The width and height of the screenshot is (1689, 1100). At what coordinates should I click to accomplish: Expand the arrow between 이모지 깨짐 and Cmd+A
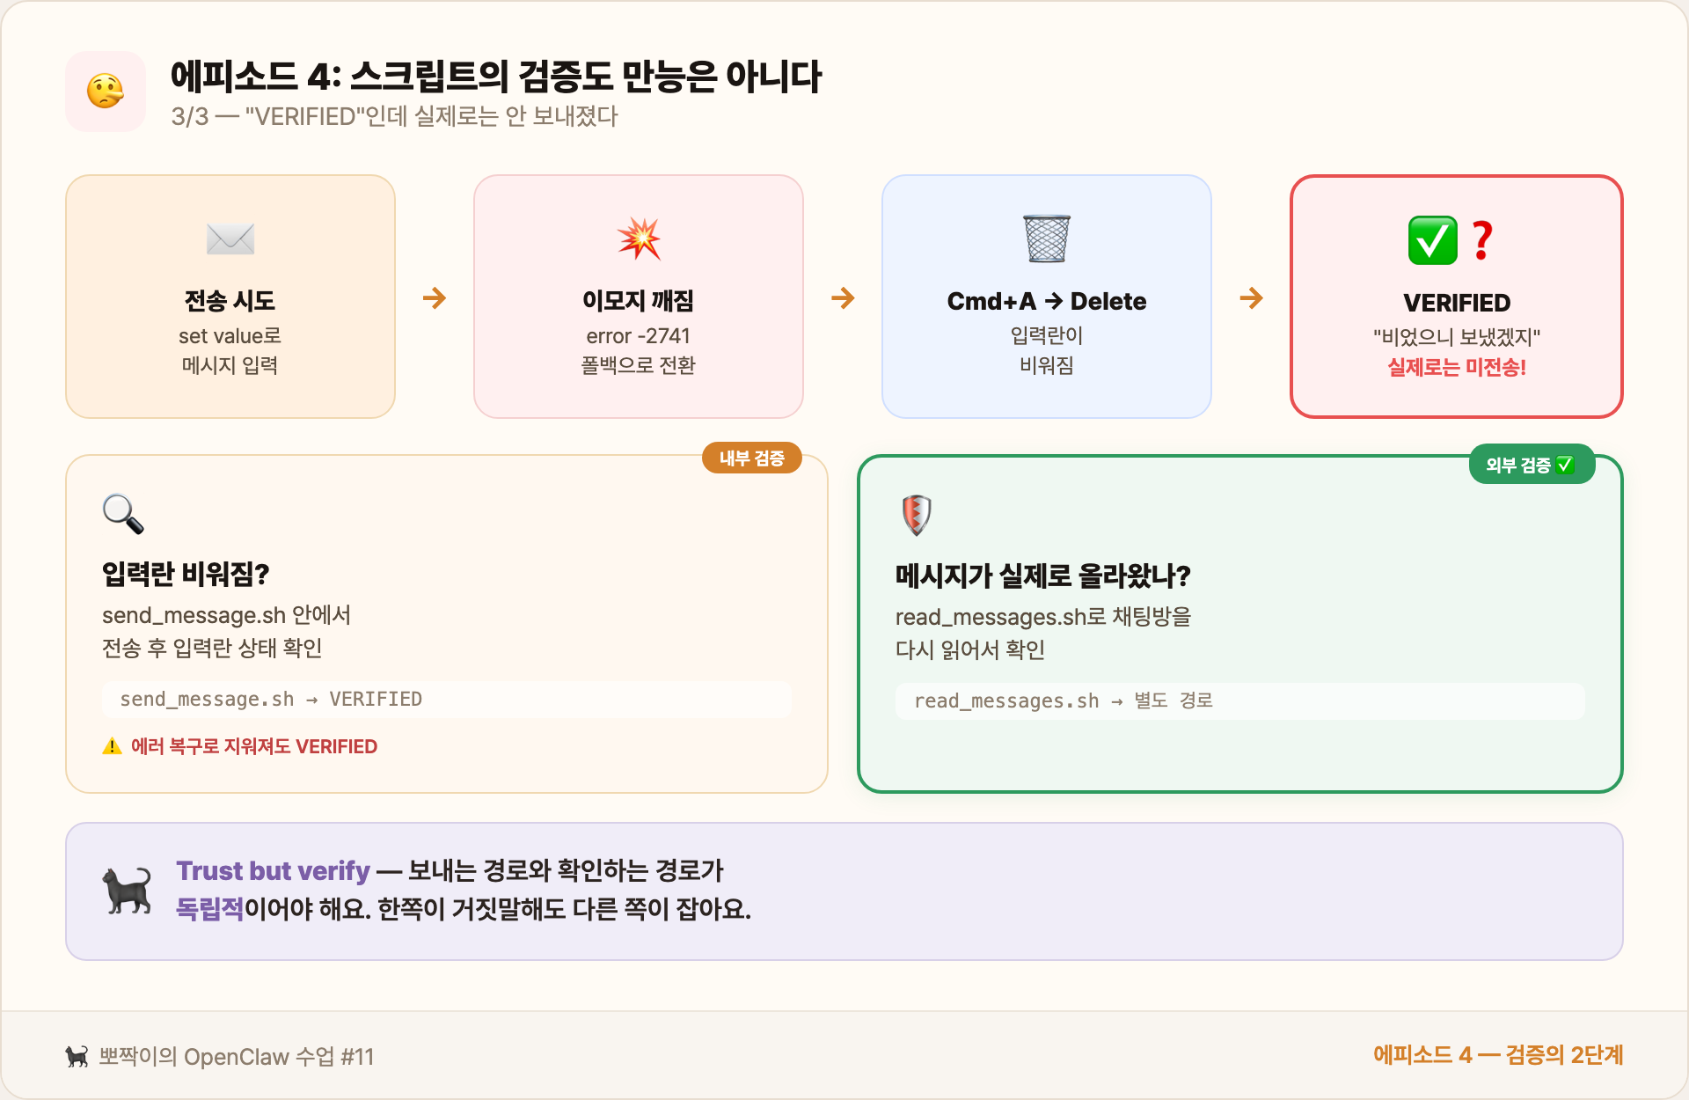(843, 297)
